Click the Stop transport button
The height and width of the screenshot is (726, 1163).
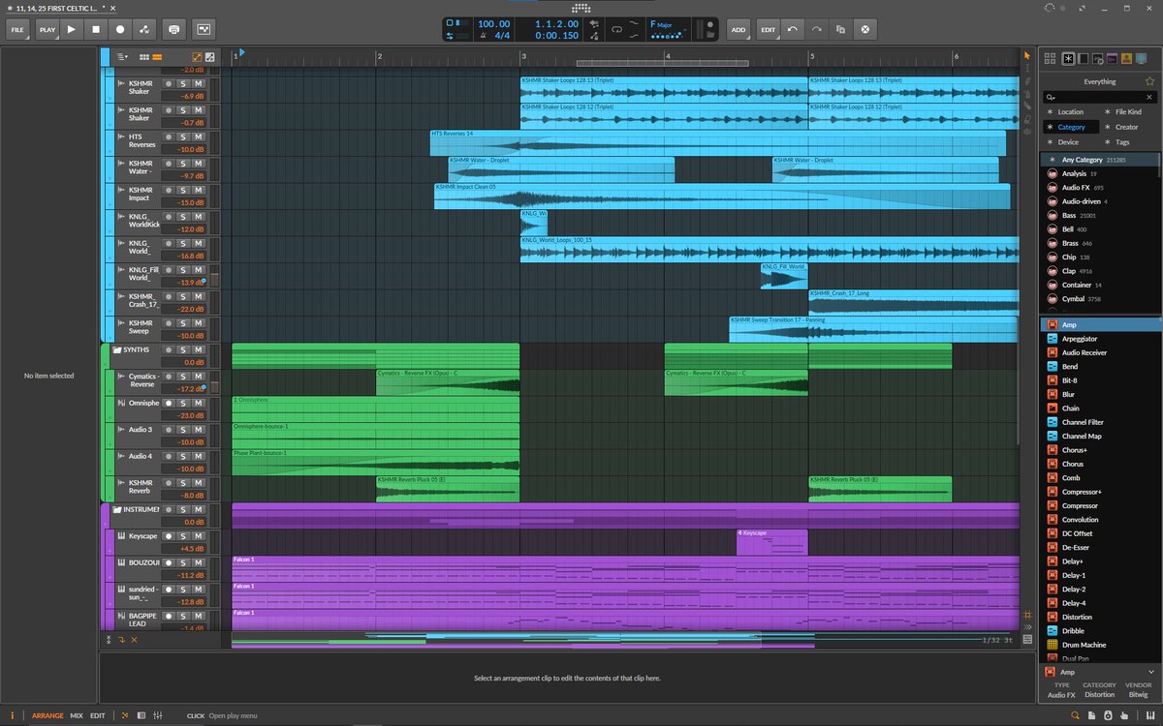click(96, 29)
